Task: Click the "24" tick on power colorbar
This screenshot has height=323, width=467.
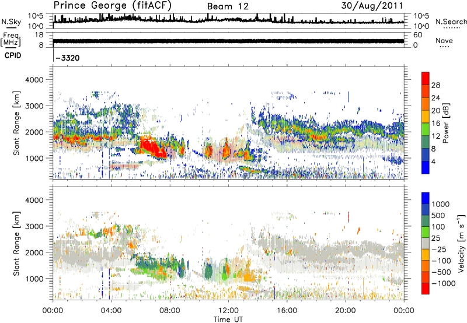Action: (435, 98)
